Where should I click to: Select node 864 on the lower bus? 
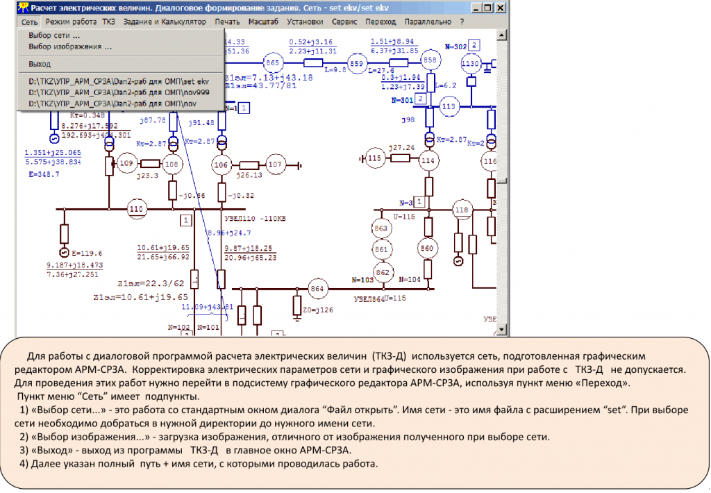pyautogui.click(x=317, y=288)
